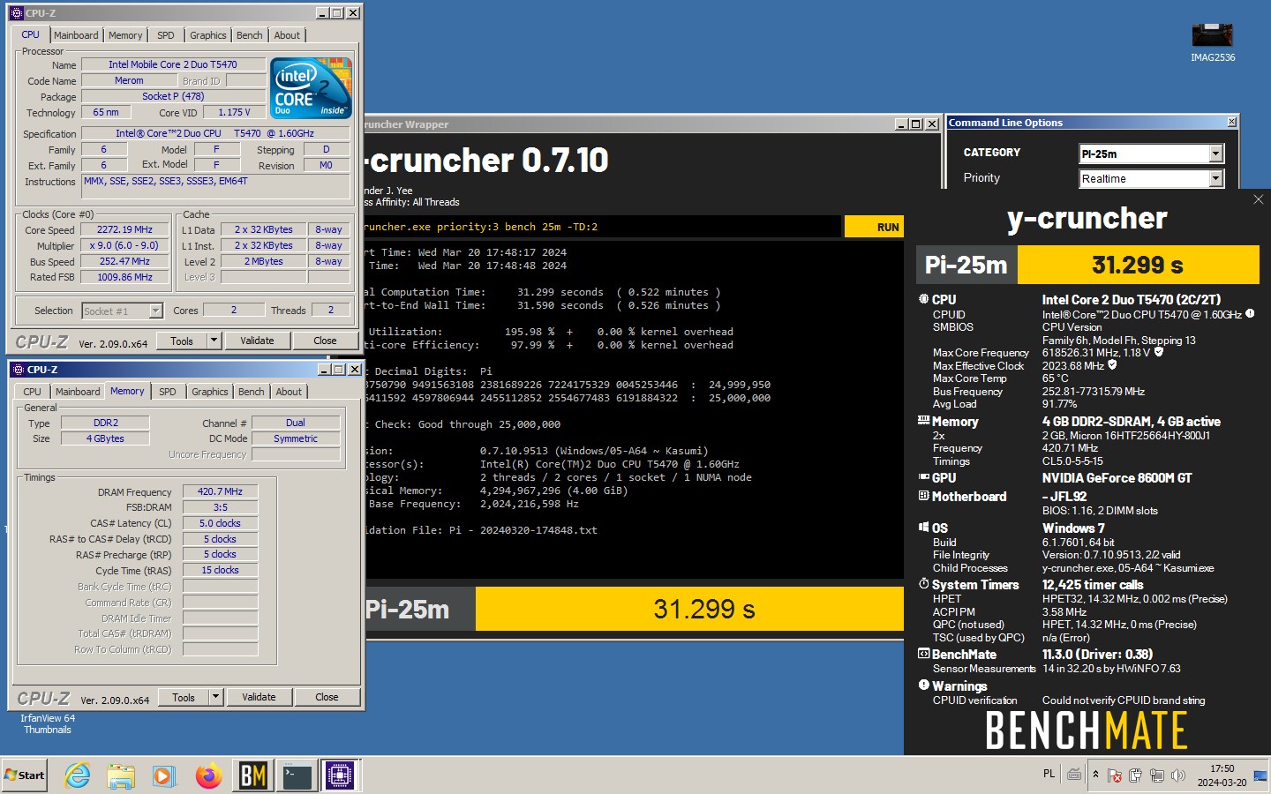Click the DRAM Frequency value 420.7 MHz
1271x794 pixels.
(x=220, y=491)
